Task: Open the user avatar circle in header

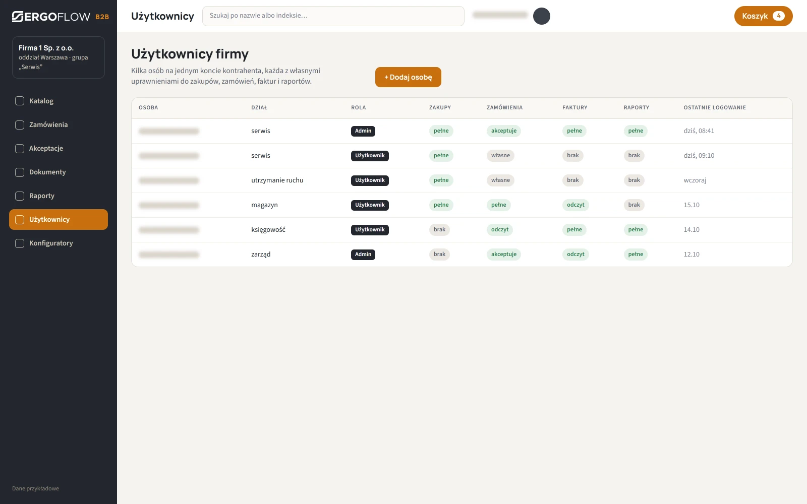Action: click(x=542, y=16)
